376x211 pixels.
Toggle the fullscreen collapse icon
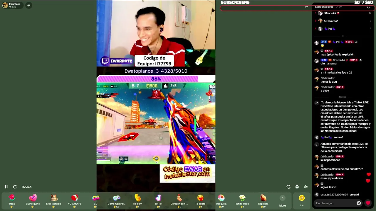pos(297,187)
